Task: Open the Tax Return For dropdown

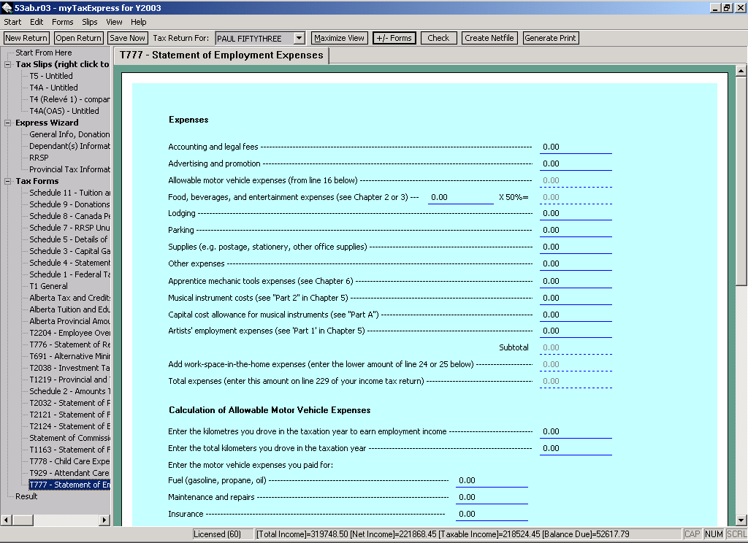Action: click(299, 38)
